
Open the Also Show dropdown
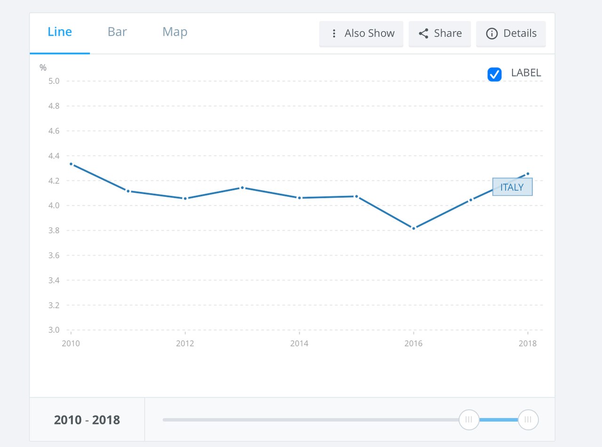pyautogui.click(x=361, y=33)
